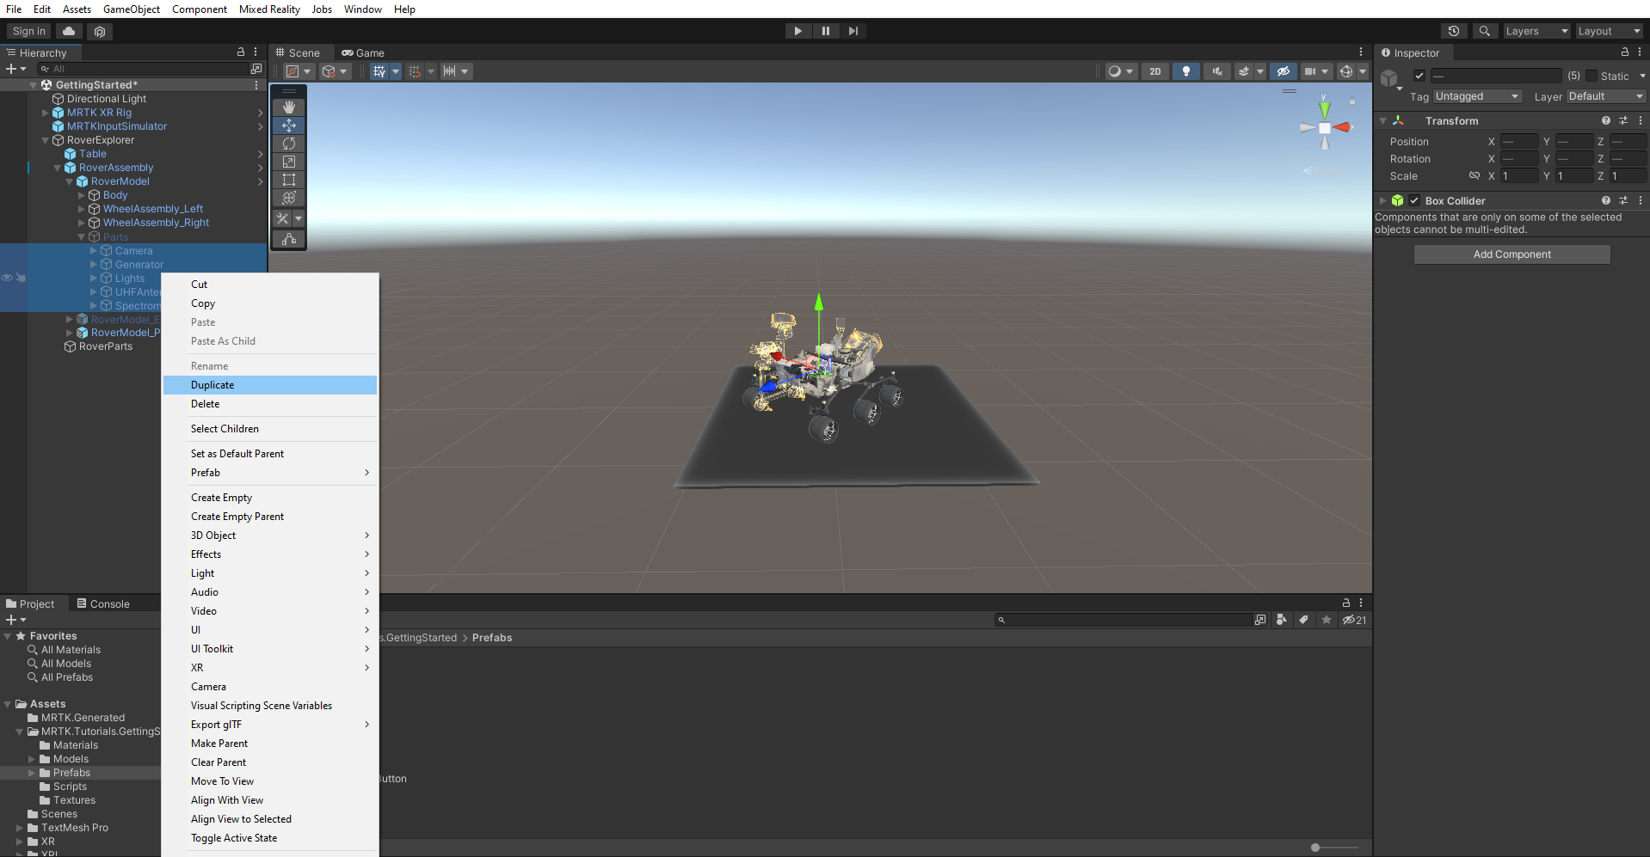Open the Scripts folder in Project
Viewport: 1650px width, 857px height.
70,787
